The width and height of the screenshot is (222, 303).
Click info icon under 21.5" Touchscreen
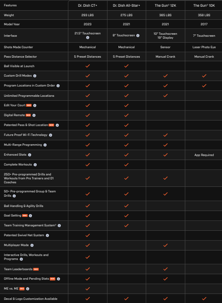[x=88, y=38]
